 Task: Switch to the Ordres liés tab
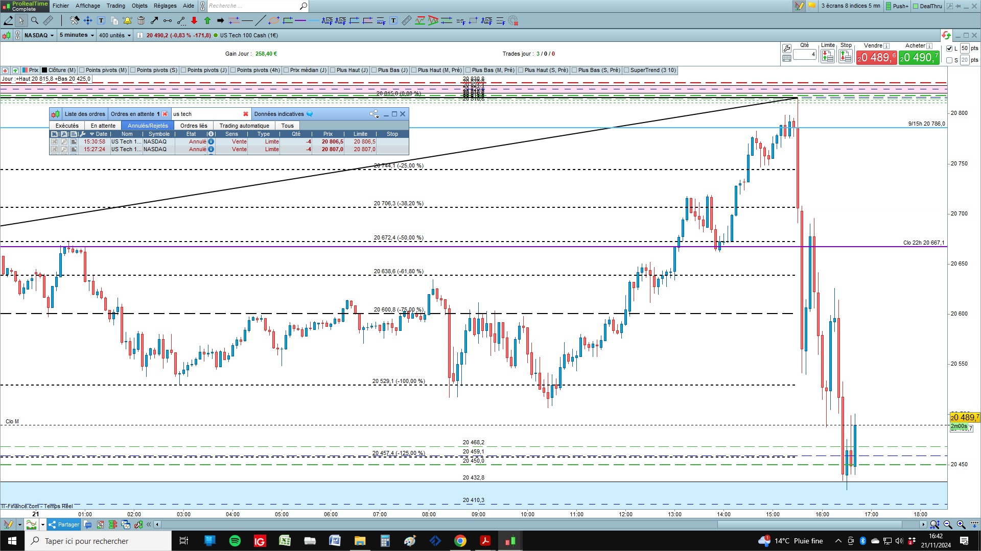tap(194, 126)
